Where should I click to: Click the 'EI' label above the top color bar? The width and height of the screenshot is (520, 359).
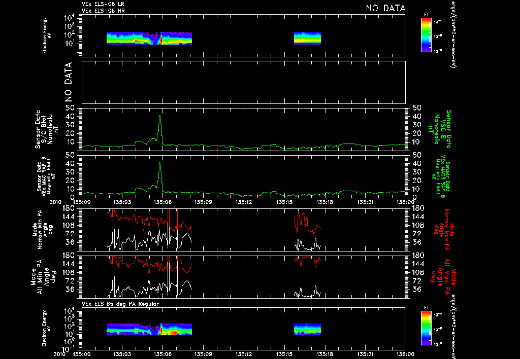(426, 15)
